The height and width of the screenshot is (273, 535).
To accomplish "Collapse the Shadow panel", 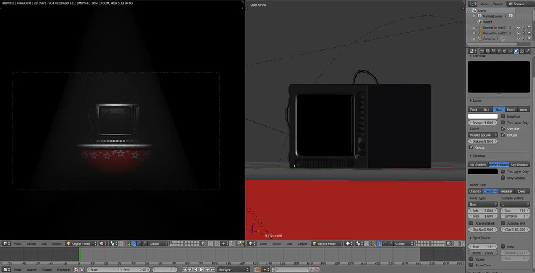I will tap(471, 156).
